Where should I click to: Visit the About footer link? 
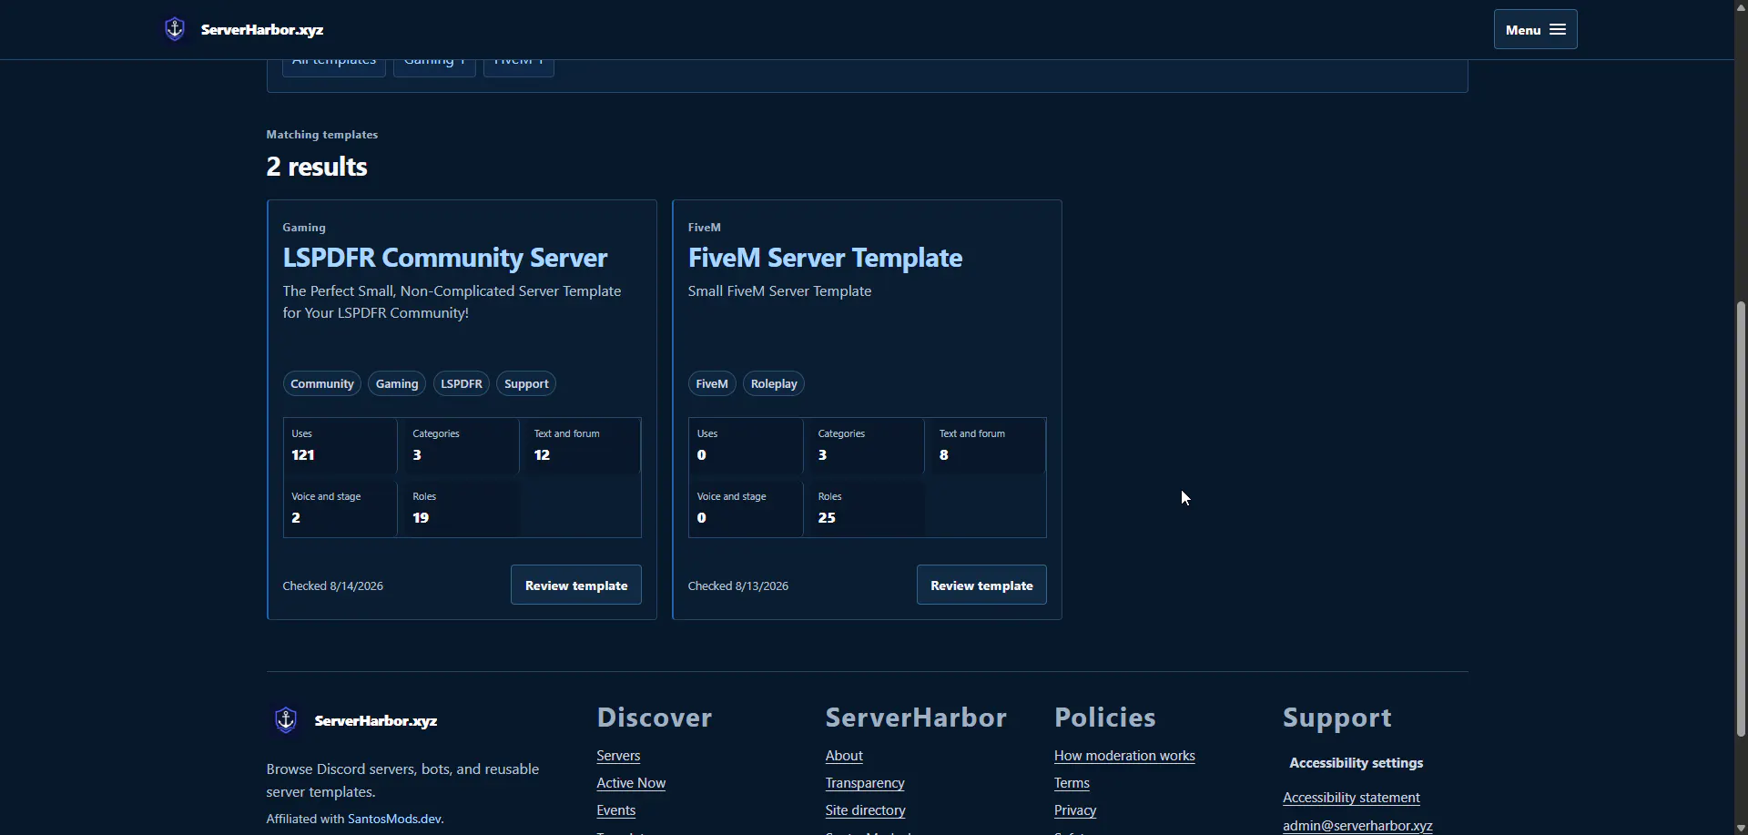tap(844, 756)
